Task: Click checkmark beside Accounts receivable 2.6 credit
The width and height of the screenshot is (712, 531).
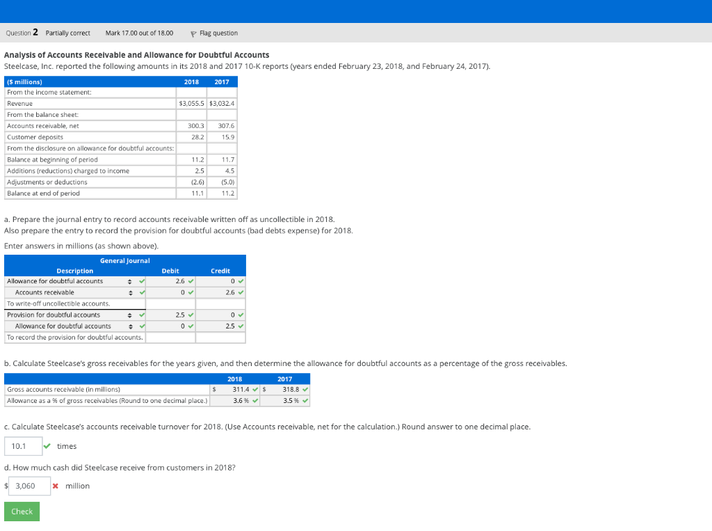Action: tap(241, 292)
